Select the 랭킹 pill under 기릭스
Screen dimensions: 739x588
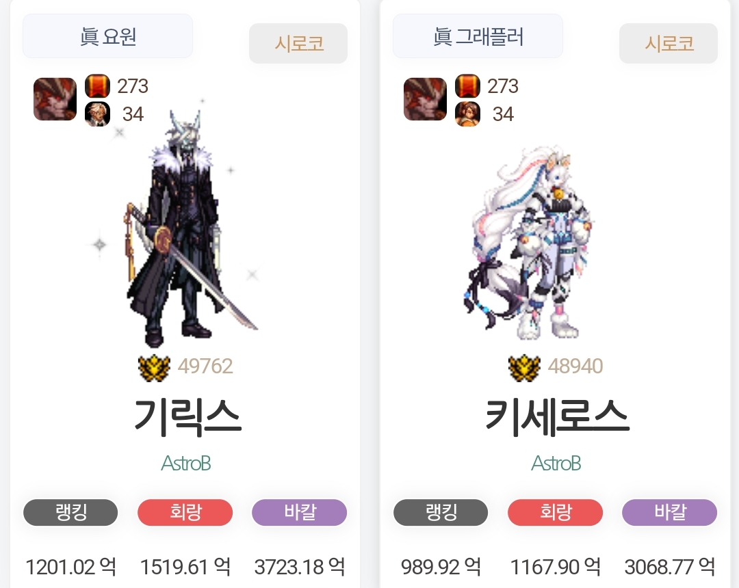(x=70, y=512)
